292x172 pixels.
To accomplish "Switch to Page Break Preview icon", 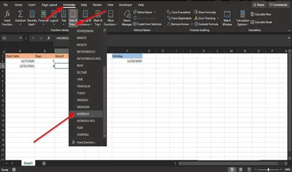I will coord(249,169).
